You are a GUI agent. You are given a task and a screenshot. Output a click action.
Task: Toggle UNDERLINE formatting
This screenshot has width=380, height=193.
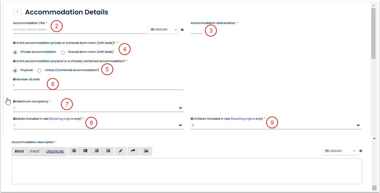click(55, 151)
